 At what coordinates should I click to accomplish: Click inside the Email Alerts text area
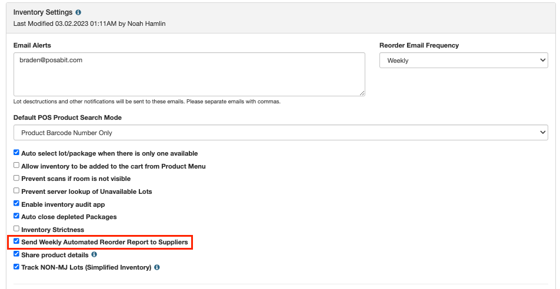tap(189, 74)
